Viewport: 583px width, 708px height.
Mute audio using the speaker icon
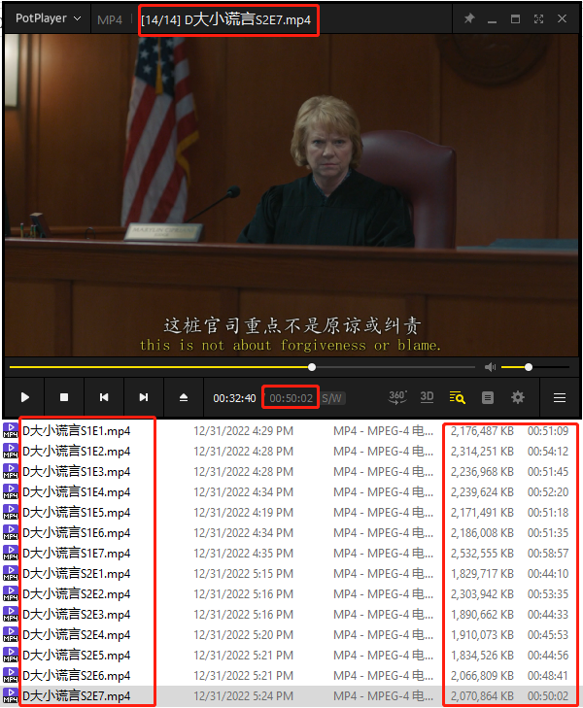click(490, 367)
